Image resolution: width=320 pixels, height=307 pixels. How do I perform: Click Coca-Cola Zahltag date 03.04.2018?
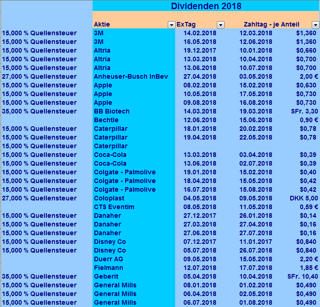(256, 155)
